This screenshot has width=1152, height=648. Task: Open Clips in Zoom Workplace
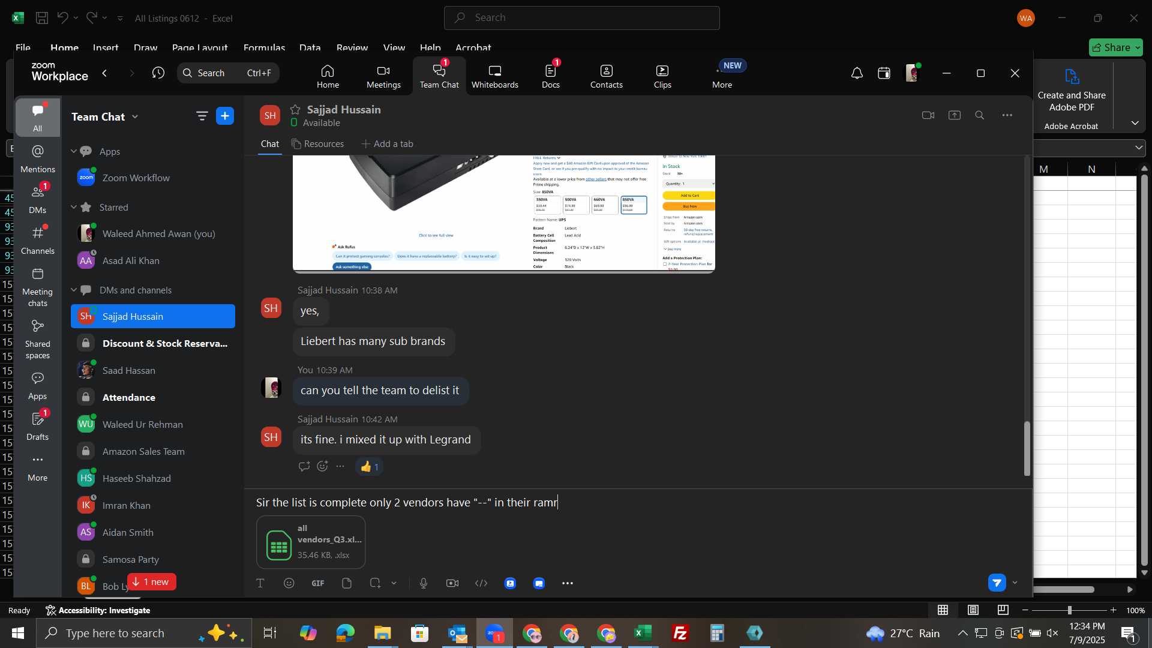click(x=662, y=76)
